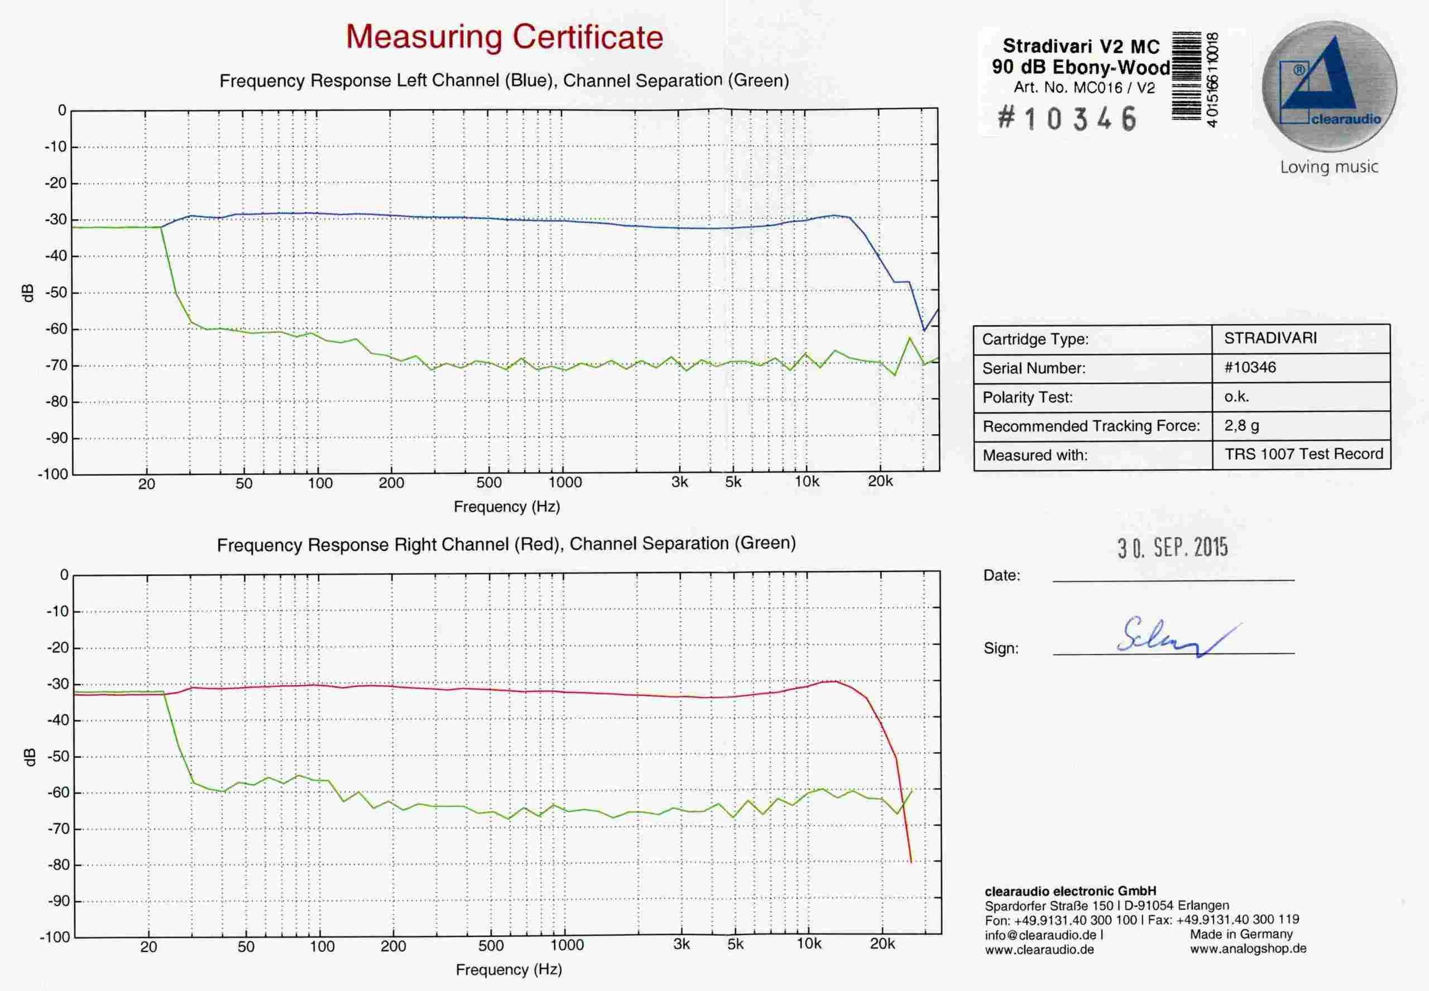Click the '20k' tick label on top chart
This screenshot has width=1429, height=991.
(881, 481)
